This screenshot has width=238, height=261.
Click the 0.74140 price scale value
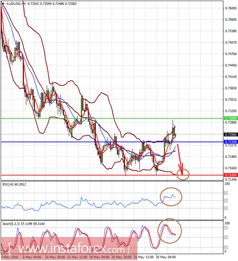coord(231,77)
